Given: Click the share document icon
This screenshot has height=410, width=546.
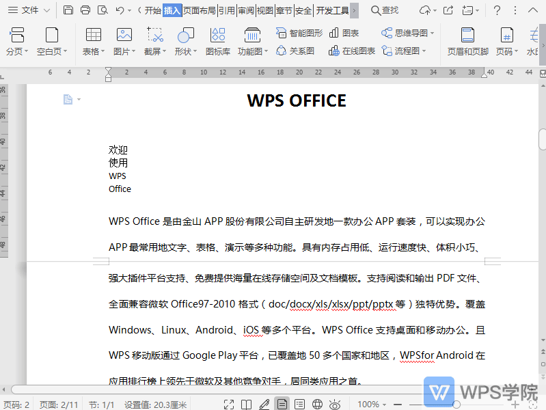Looking at the screenshot, I should 448,10.
